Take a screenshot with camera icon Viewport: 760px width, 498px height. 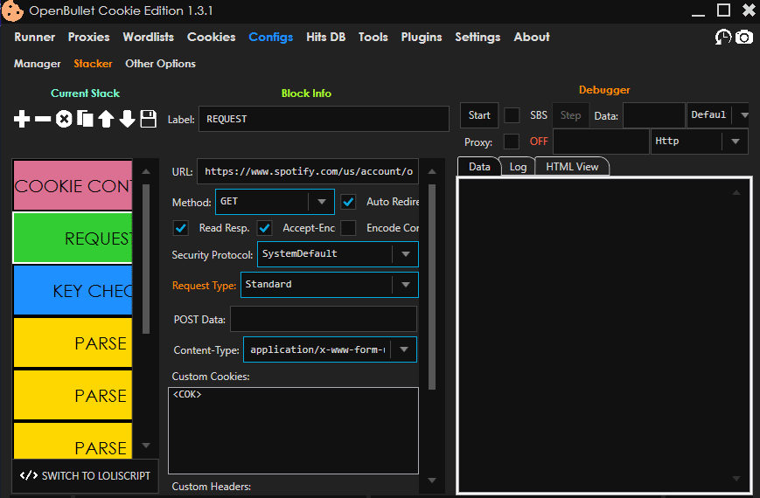tap(744, 37)
